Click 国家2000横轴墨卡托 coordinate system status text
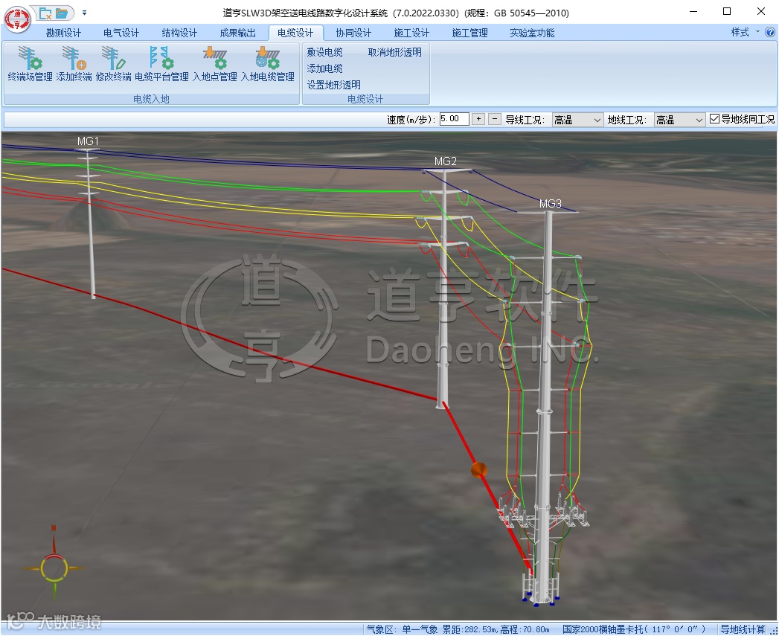Screen dimensions: 779x636 coord(634,629)
